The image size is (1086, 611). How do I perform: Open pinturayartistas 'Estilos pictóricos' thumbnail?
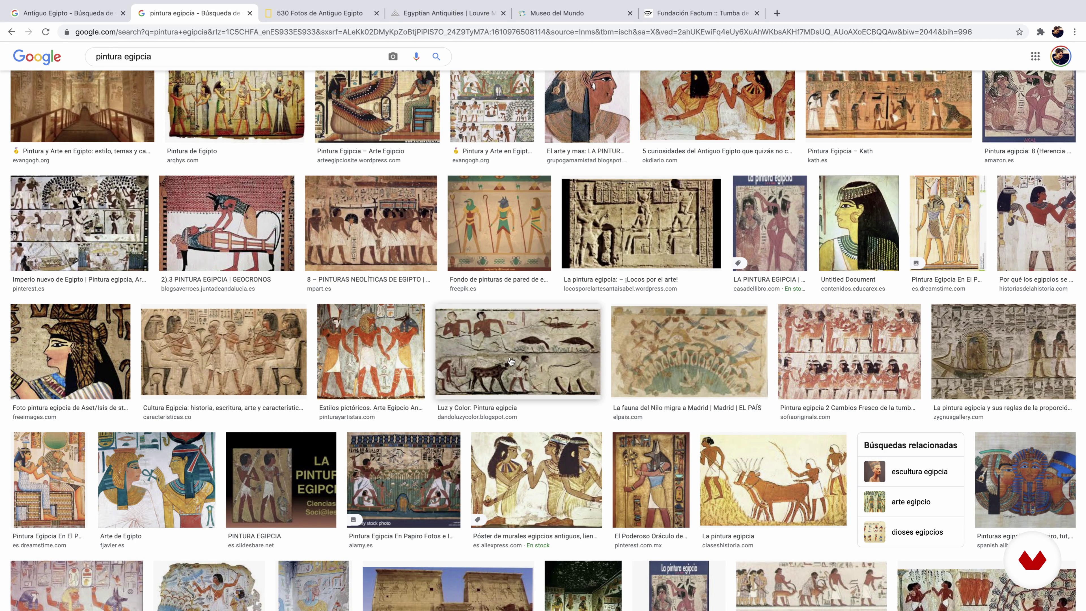[370, 351]
